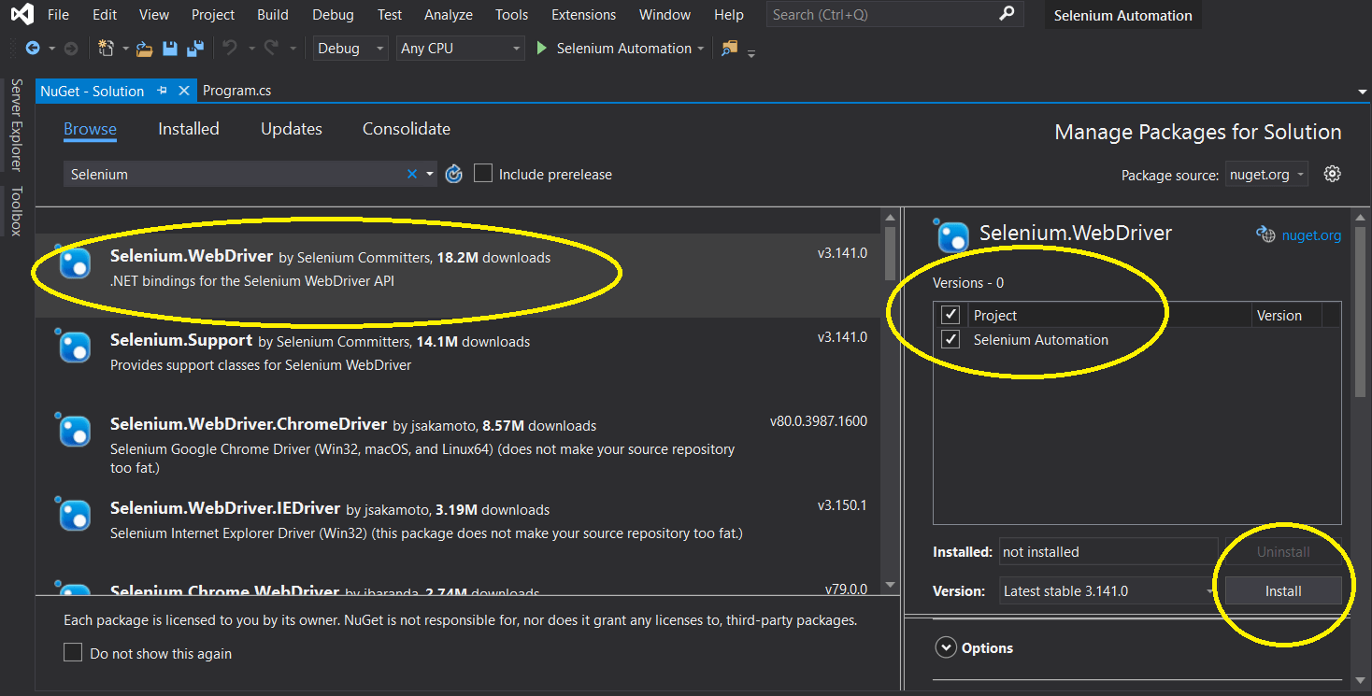The width and height of the screenshot is (1372, 696).
Task: Open the File menu
Action: (58, 15)
